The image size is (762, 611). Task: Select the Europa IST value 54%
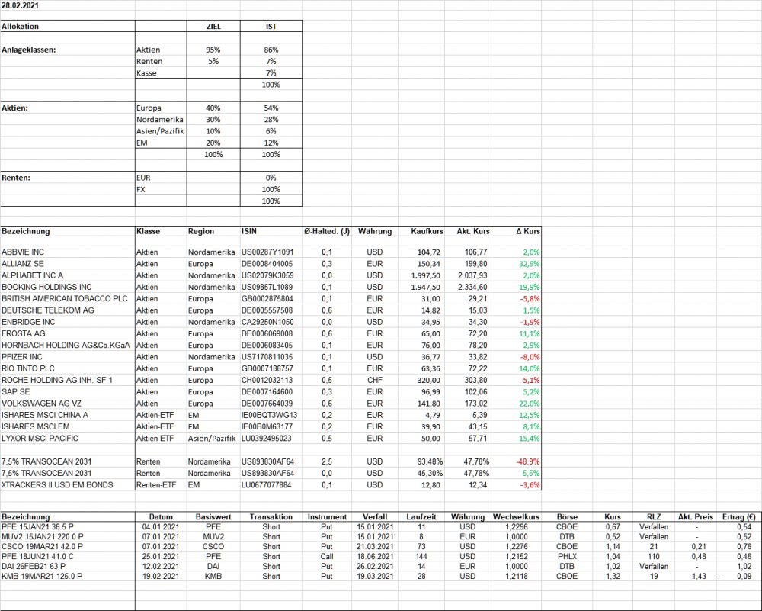tap(271, 108)
